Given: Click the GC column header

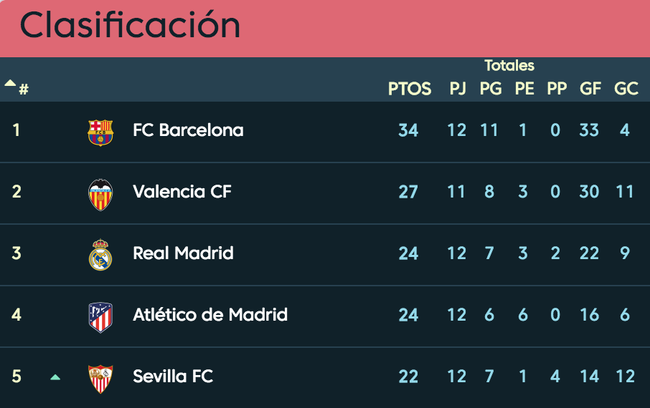Looking at the screenshot, I should [626, 89].
